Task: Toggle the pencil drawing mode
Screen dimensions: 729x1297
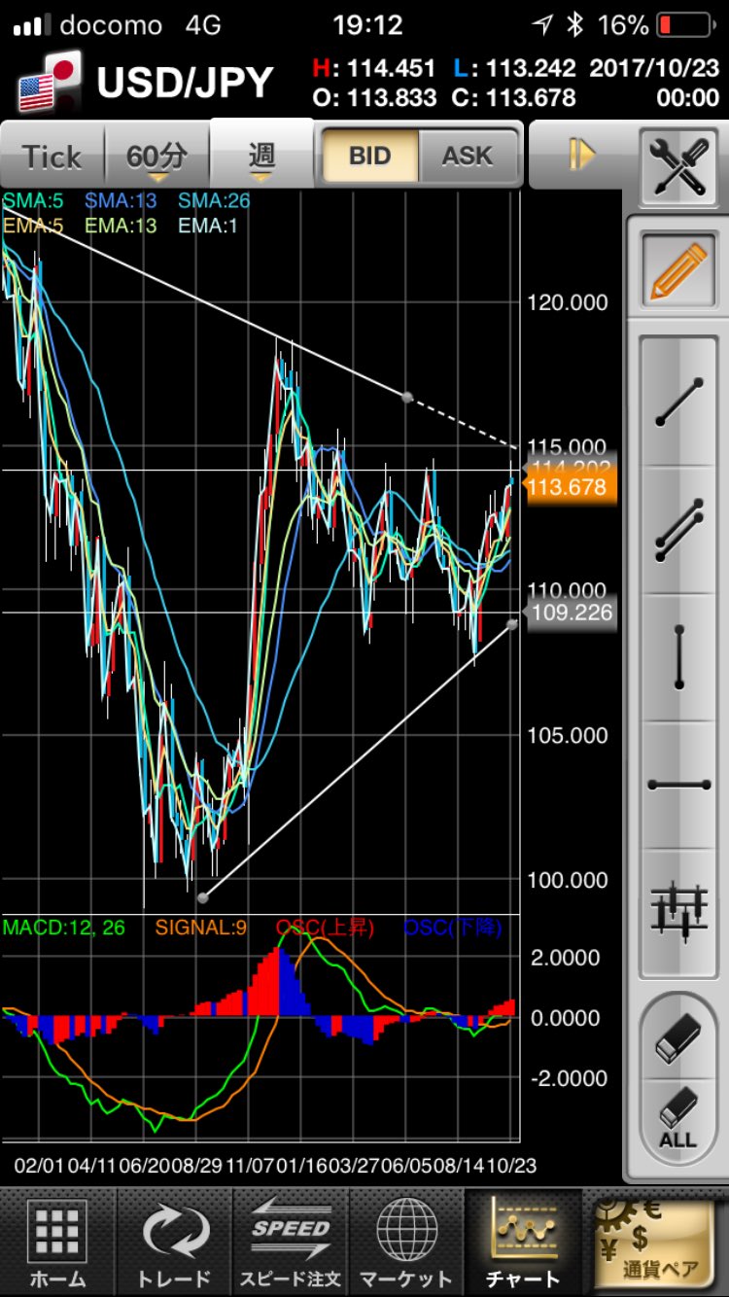Action: (x=677, y=271)
